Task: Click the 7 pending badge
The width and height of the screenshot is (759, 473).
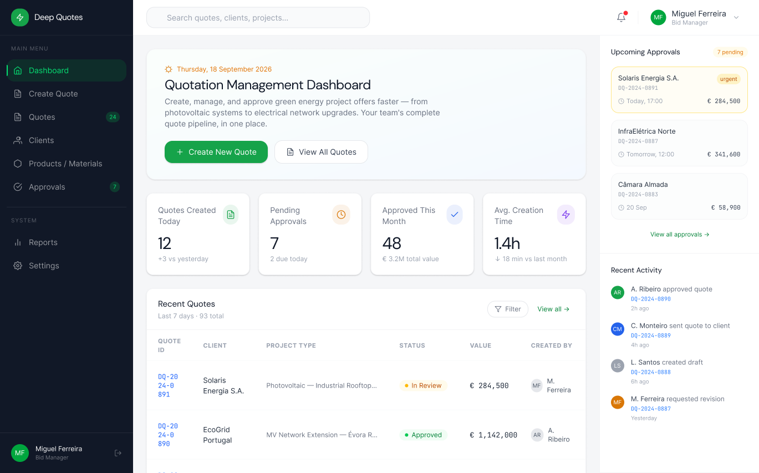Action: [x=730, y=52]
